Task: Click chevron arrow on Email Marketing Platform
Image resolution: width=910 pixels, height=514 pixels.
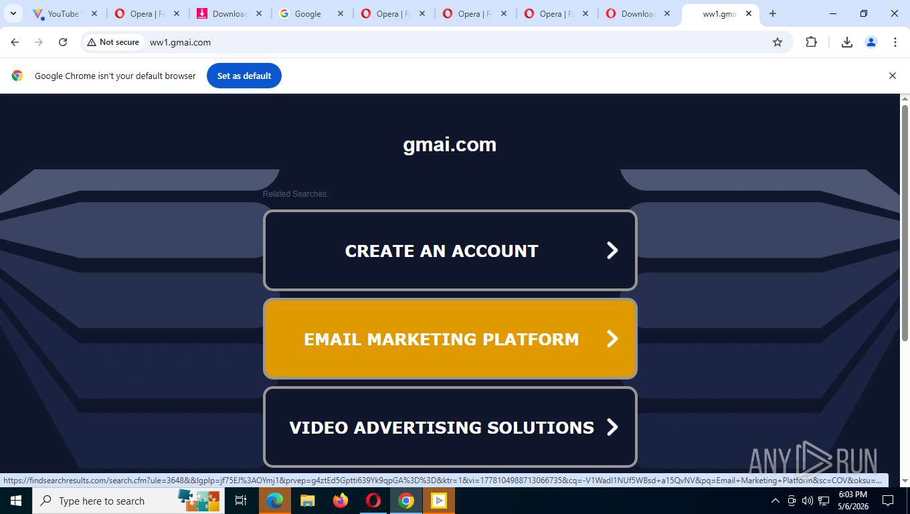Action: click(612, 339)
